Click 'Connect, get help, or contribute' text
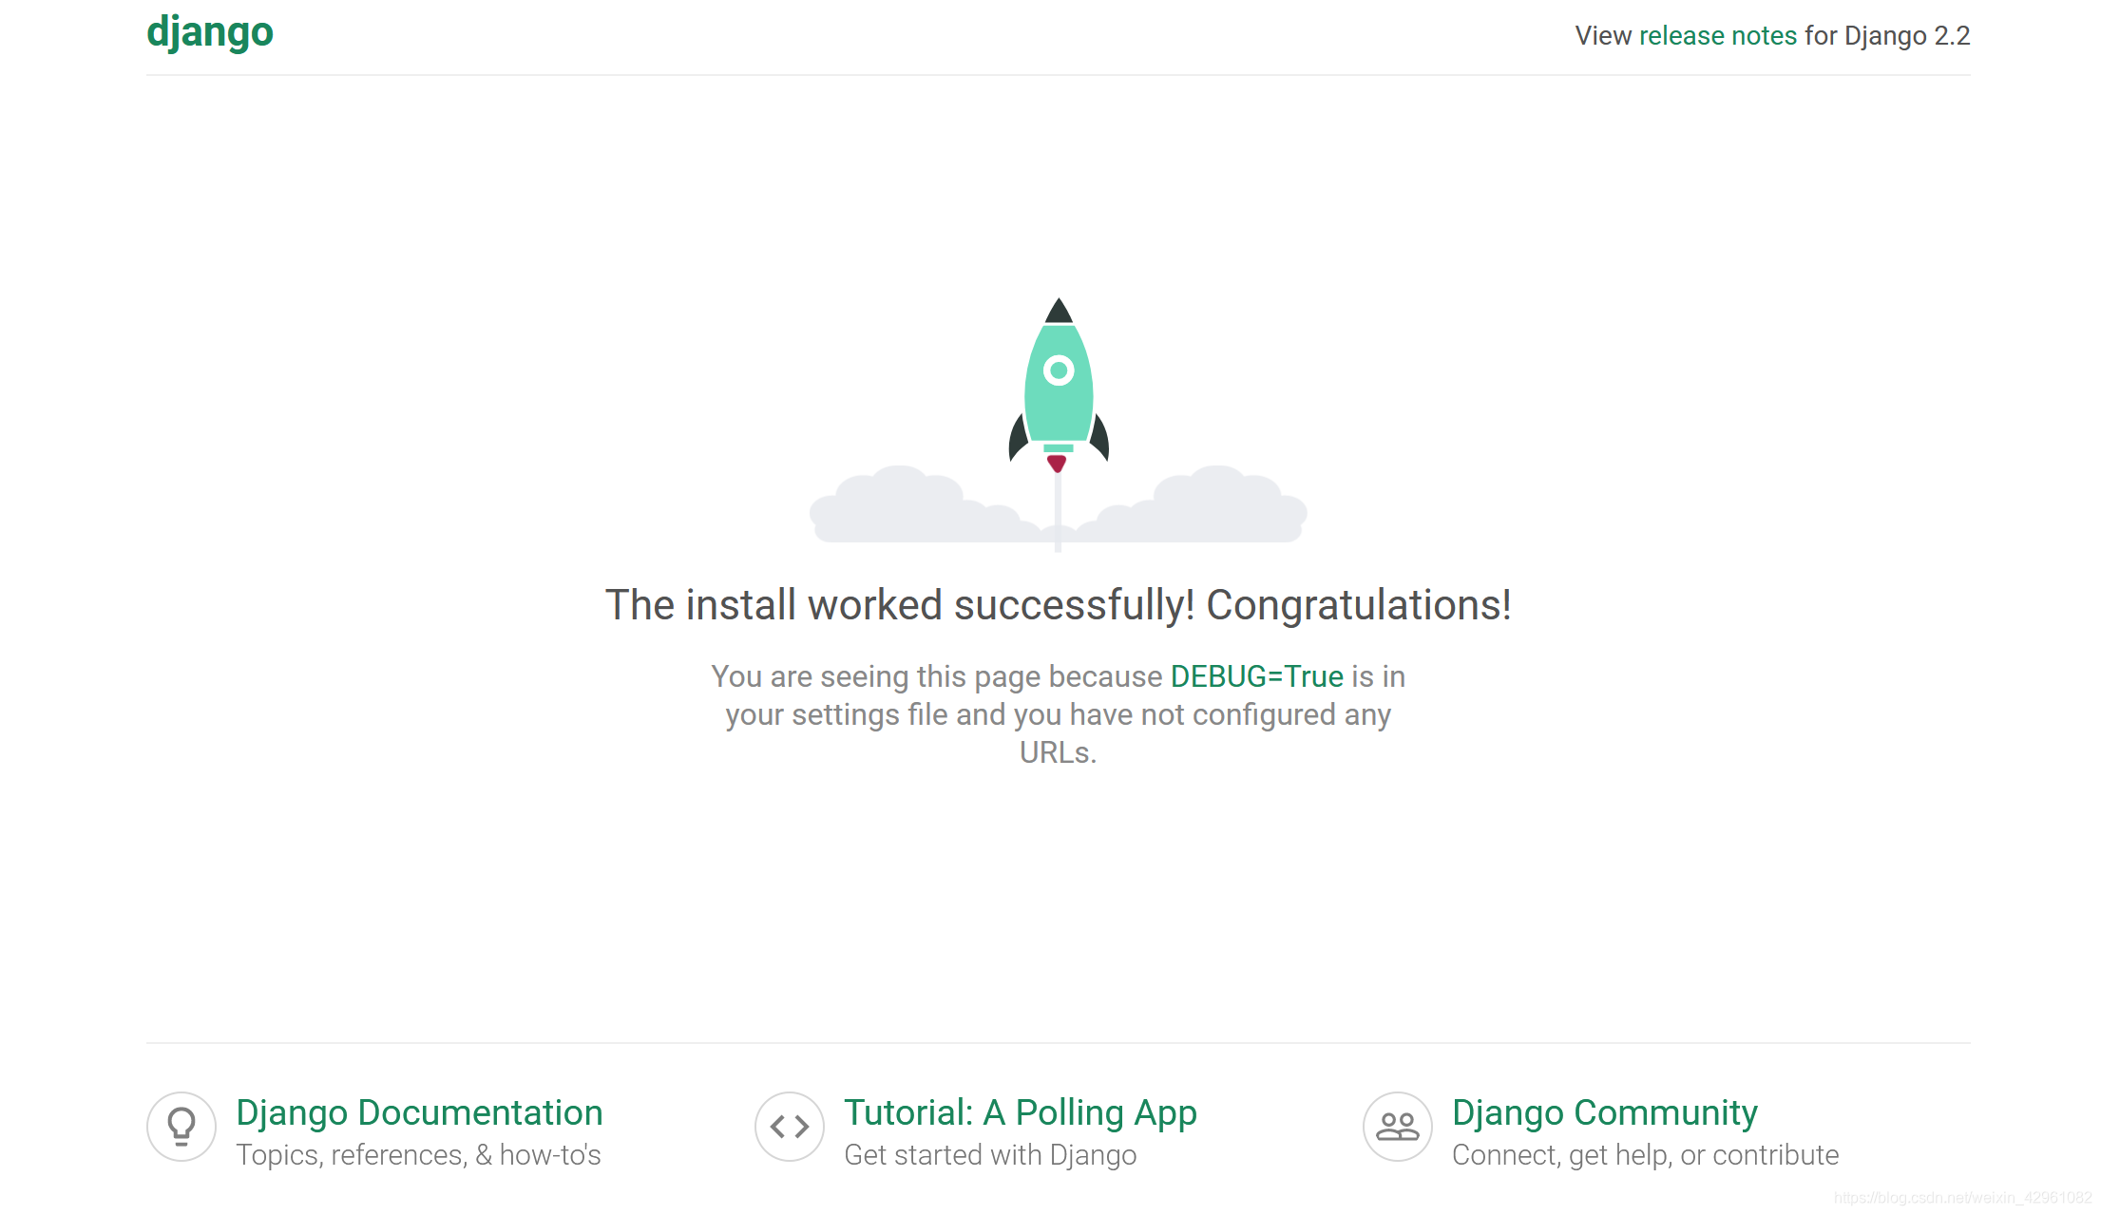 coord(1646,1155)
